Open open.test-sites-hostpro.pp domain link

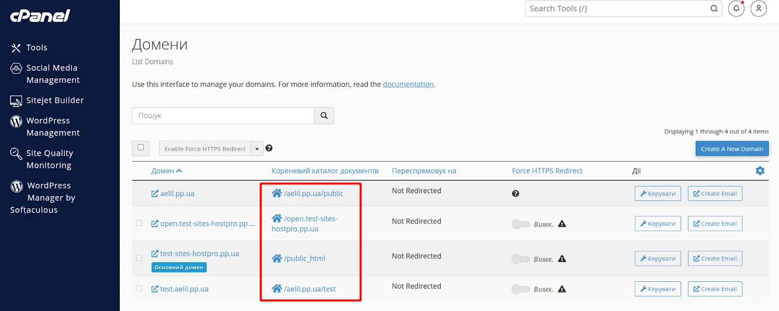pos(203,224)
